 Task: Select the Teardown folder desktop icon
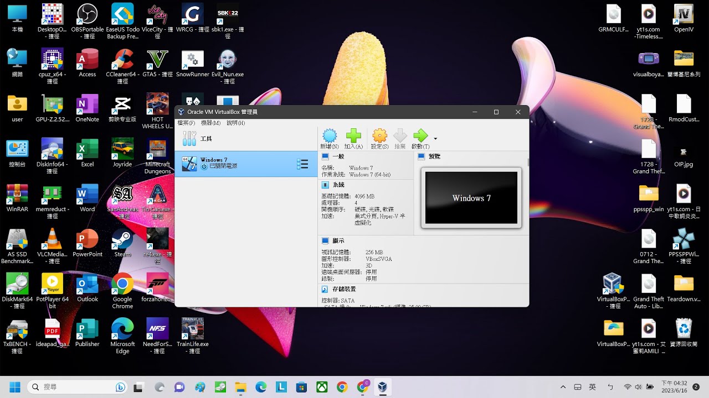684,288
